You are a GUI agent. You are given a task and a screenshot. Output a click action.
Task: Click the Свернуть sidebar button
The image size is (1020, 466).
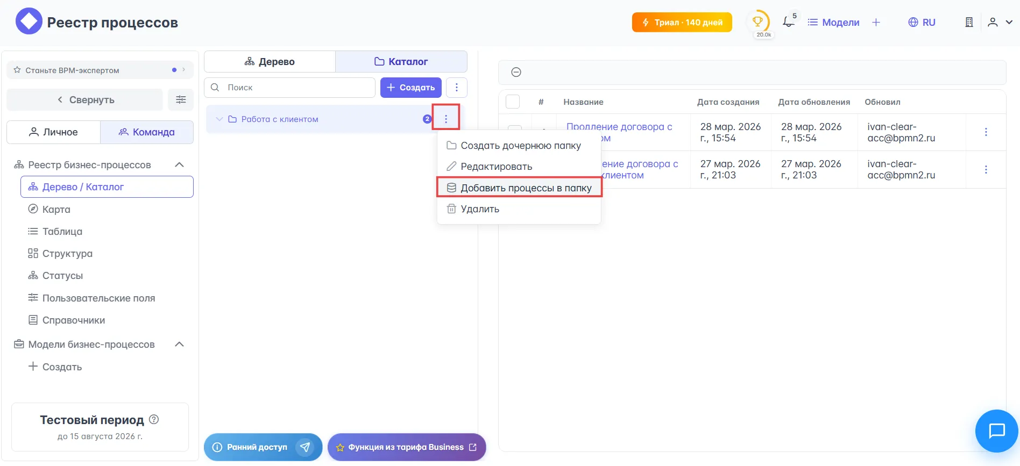tap(85, 100)
